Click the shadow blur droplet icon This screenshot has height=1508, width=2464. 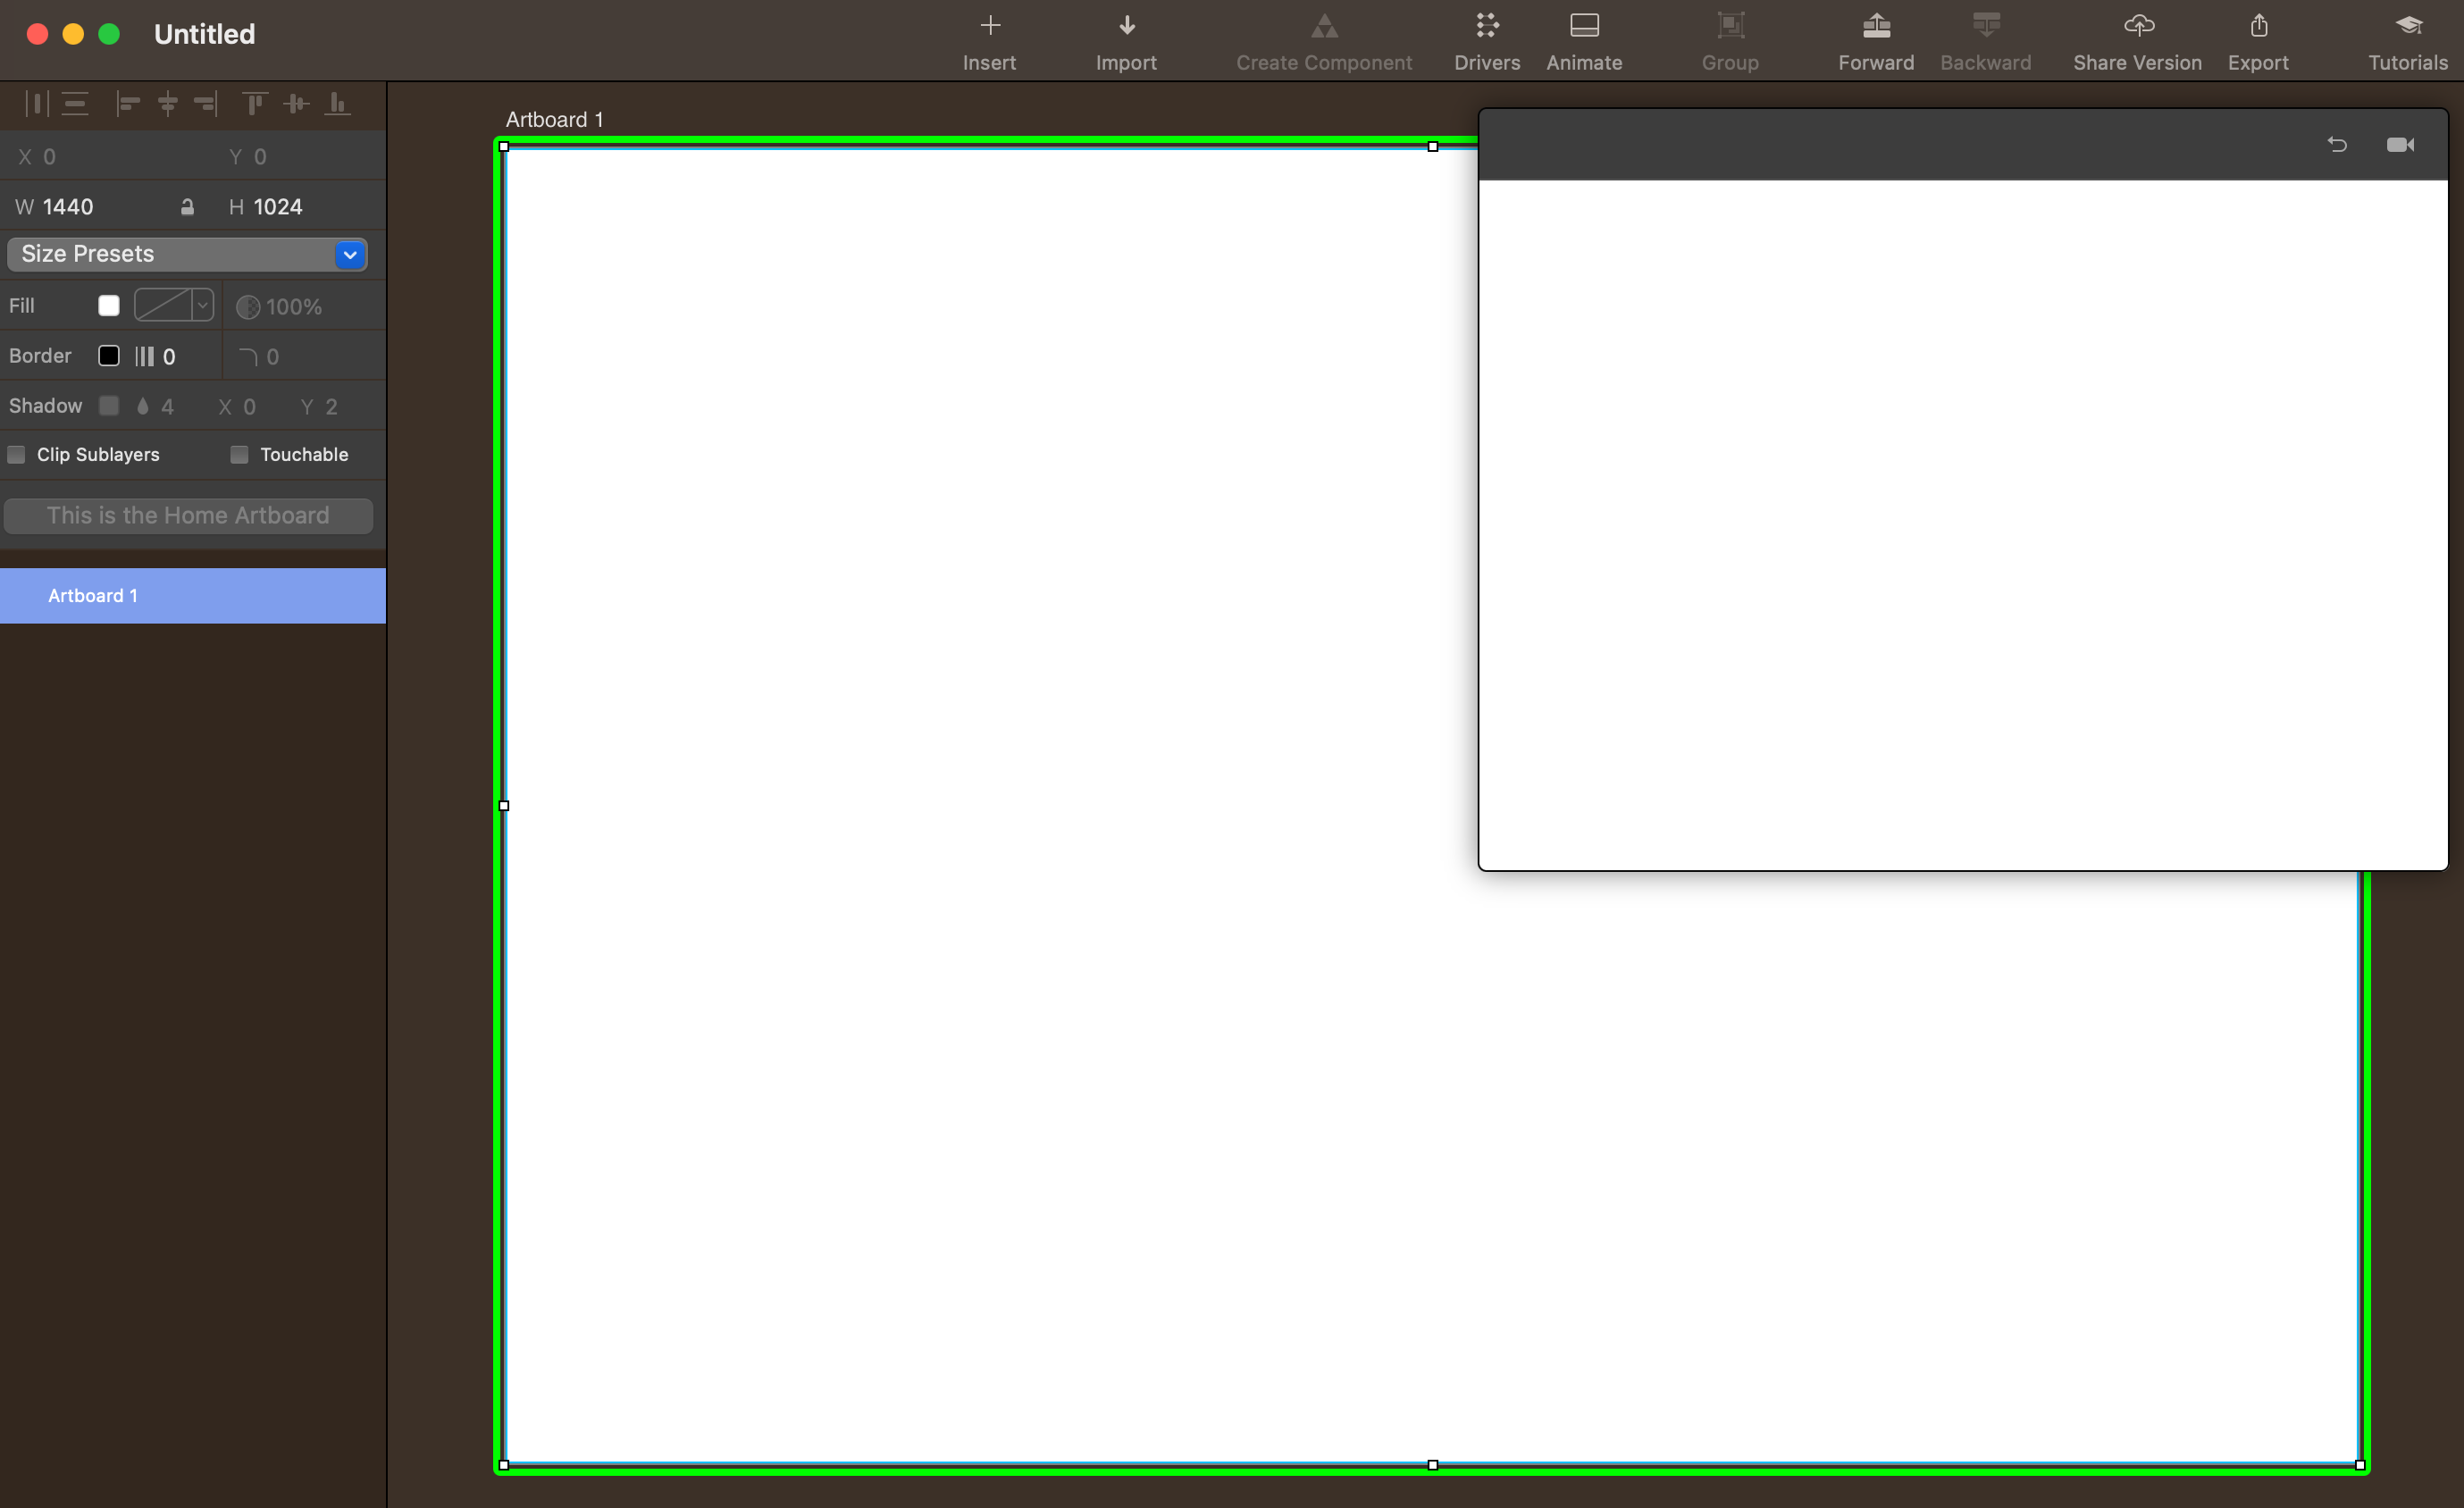tap(143, 406)
